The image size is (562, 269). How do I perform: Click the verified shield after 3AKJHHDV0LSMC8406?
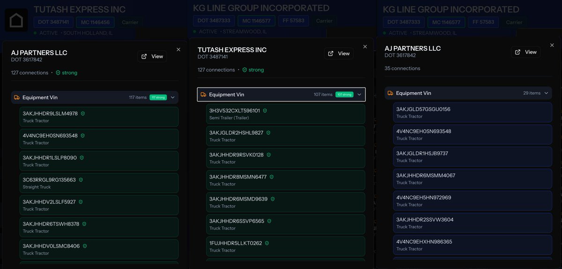(85, 246)
